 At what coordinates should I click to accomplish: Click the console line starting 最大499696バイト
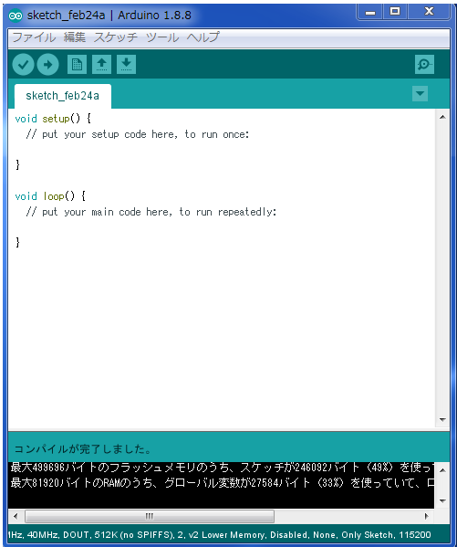[x=222, y=468]
